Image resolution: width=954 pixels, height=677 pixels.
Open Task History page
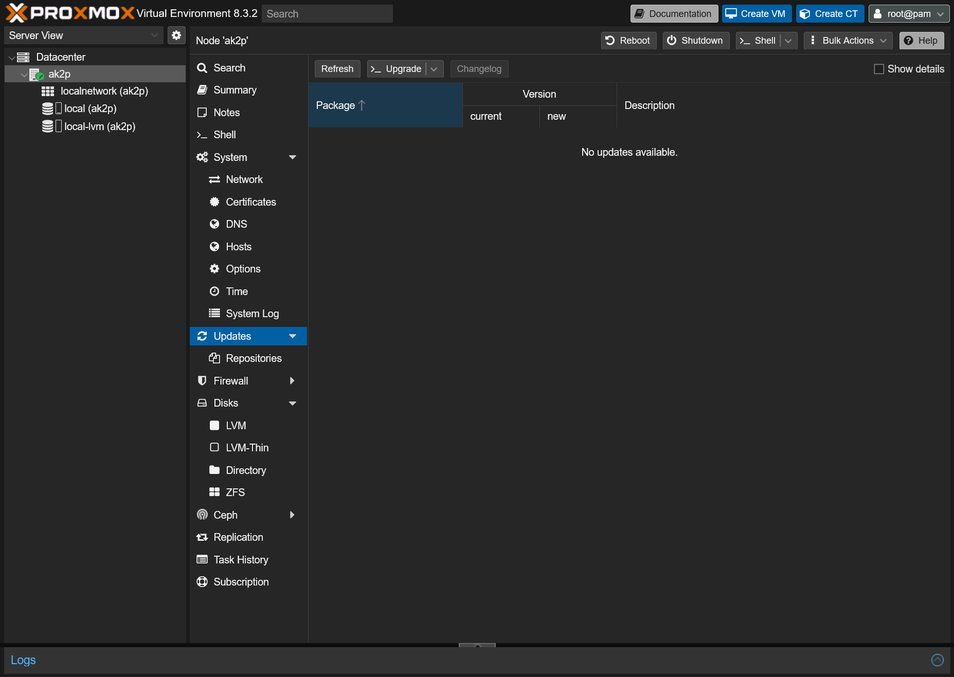249,560
